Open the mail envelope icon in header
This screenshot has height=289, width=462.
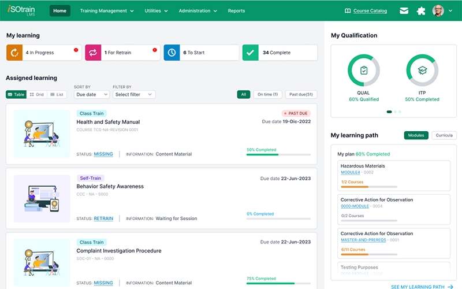(404, 10)
